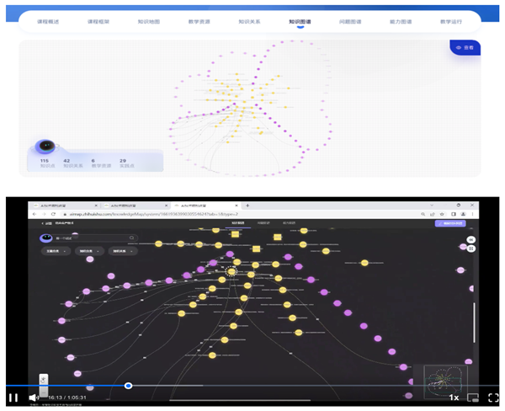Enter fullscreen mode in video player
The width and height of the screenshot is (505, 411).
[492, 397]
